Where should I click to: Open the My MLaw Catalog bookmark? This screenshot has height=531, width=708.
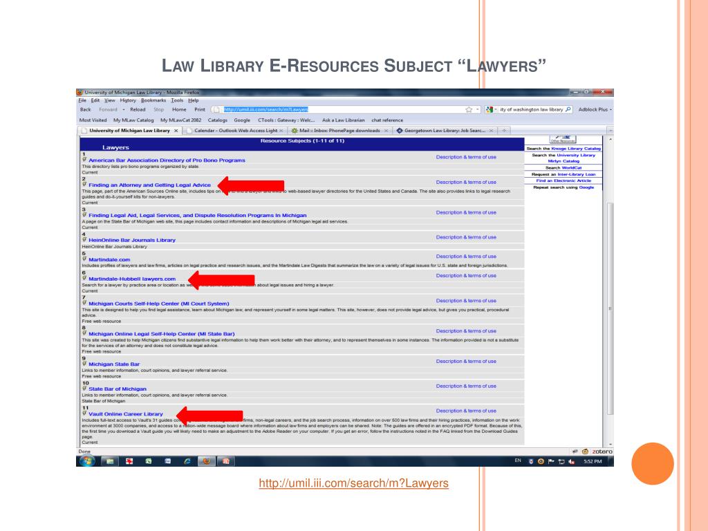point(133,120)
